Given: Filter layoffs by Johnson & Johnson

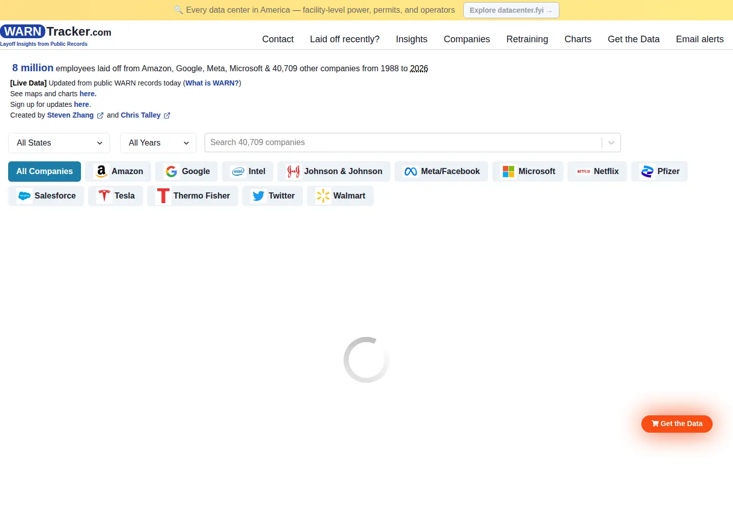Looking at the screenshot, I should 334,172.
